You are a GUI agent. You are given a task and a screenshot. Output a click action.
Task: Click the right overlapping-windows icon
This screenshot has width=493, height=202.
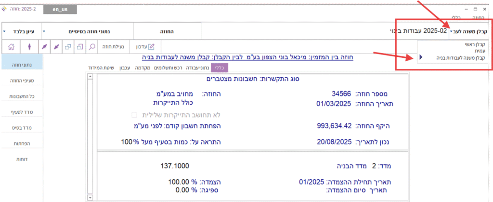(x=80, y=47)
